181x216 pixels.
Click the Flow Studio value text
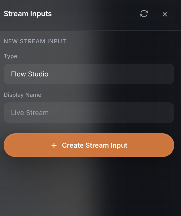(30, 74)
